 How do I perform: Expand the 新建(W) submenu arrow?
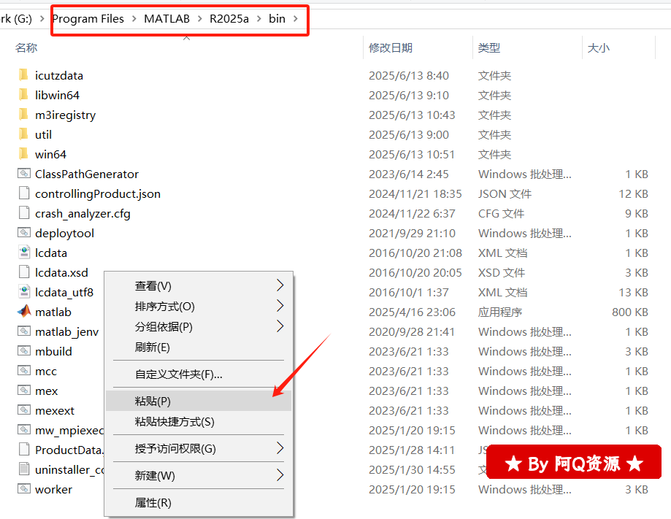pos(280,475)
